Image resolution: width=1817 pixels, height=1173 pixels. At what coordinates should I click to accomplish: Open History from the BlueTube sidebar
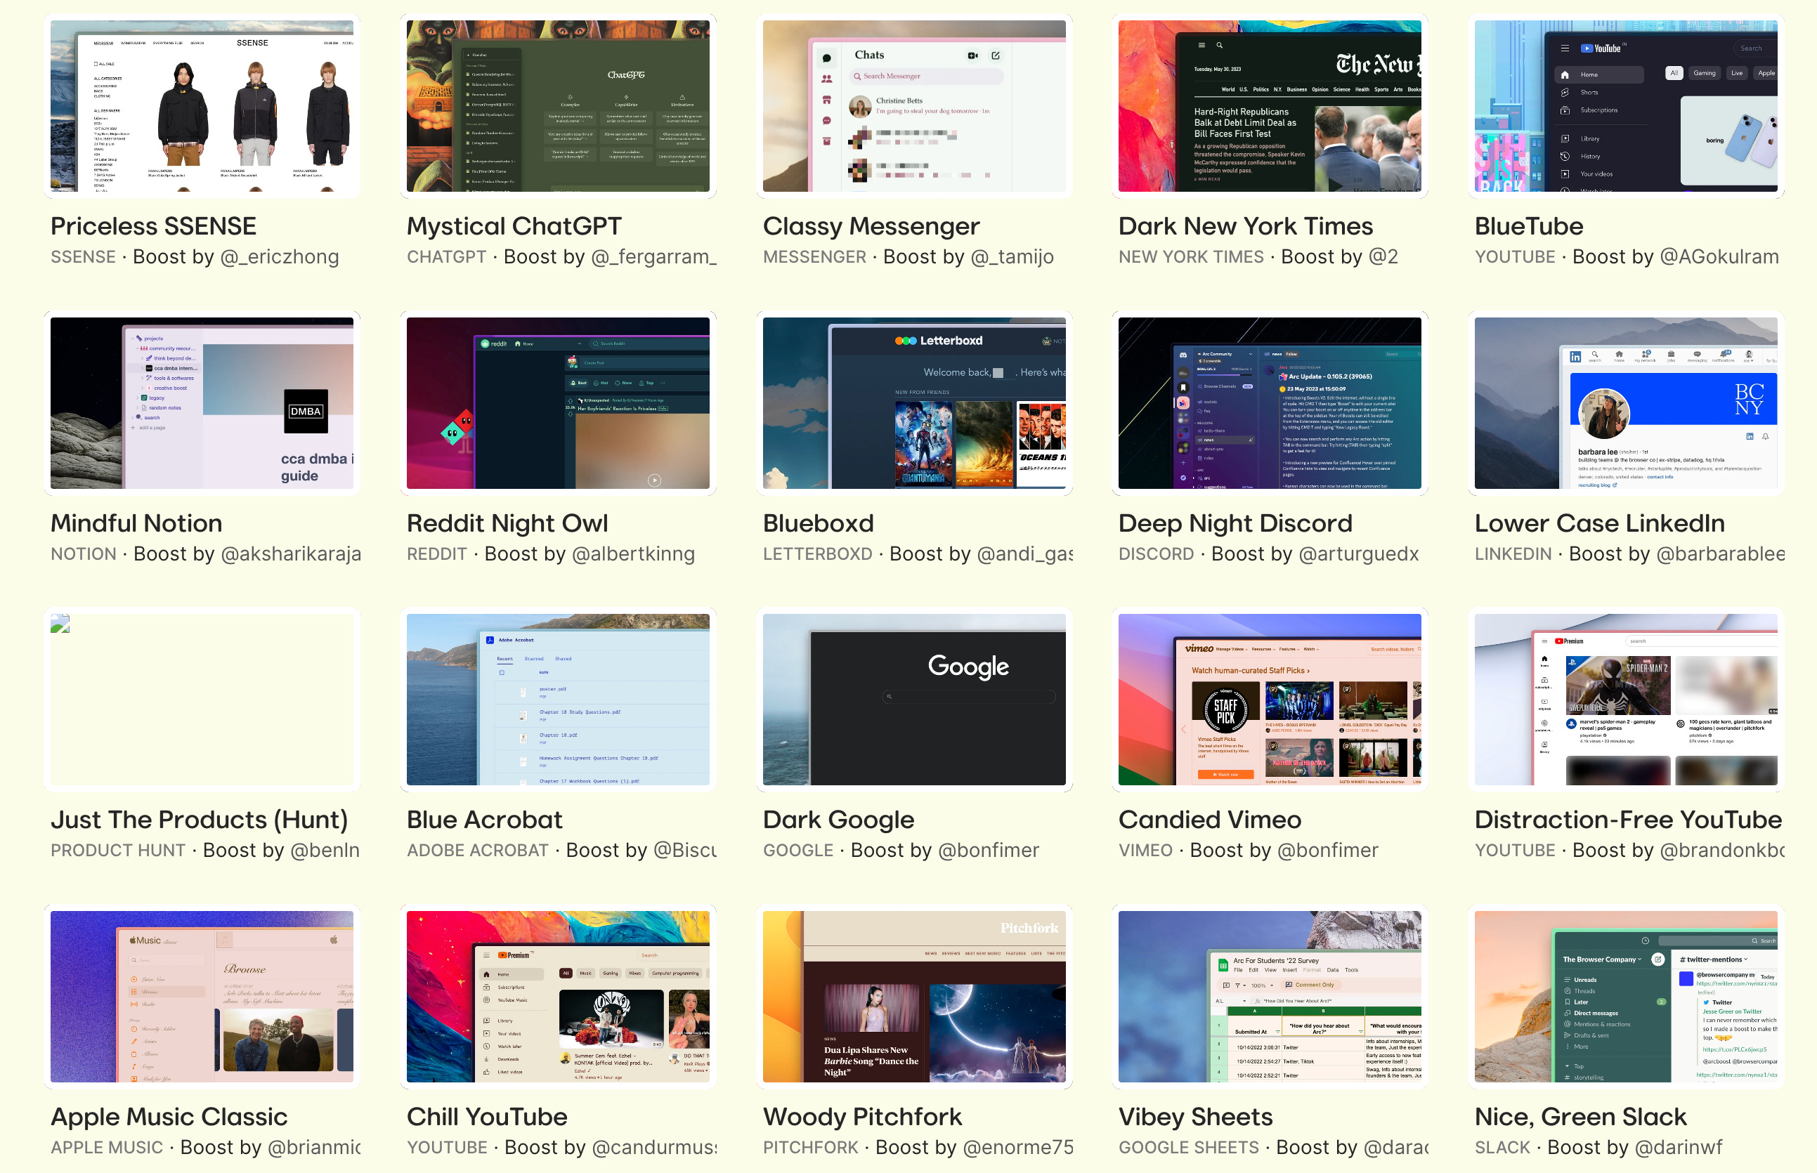pos(1589,157)
